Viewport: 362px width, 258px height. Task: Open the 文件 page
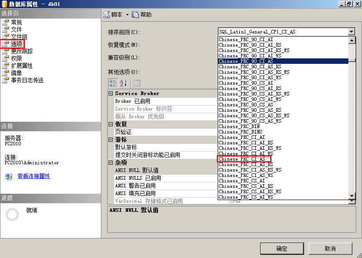point(16,29)
